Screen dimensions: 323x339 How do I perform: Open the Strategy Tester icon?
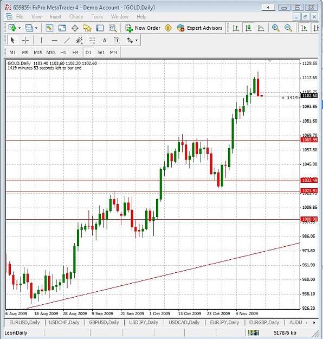click(x=113, y=28)
